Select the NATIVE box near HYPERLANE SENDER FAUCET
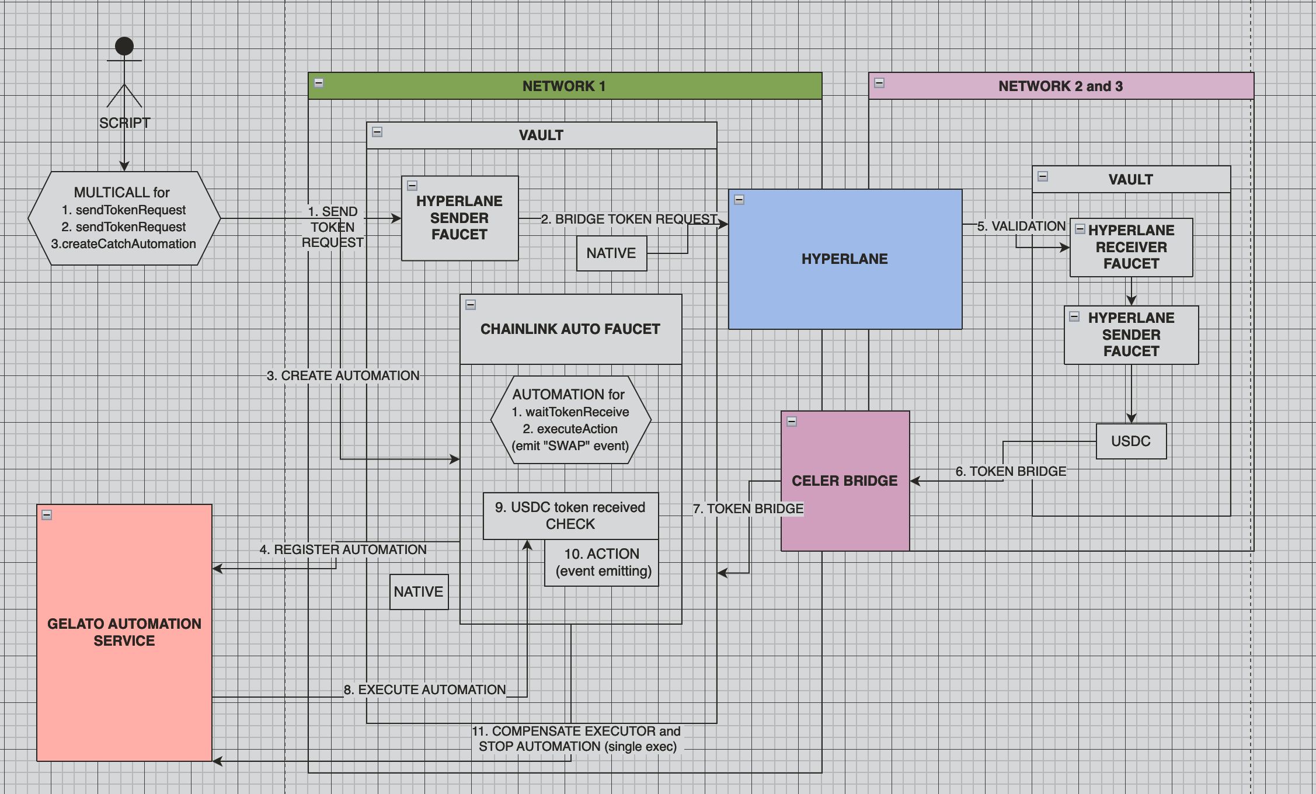This screenshot has height=794, width=1316. coord(611,253)
